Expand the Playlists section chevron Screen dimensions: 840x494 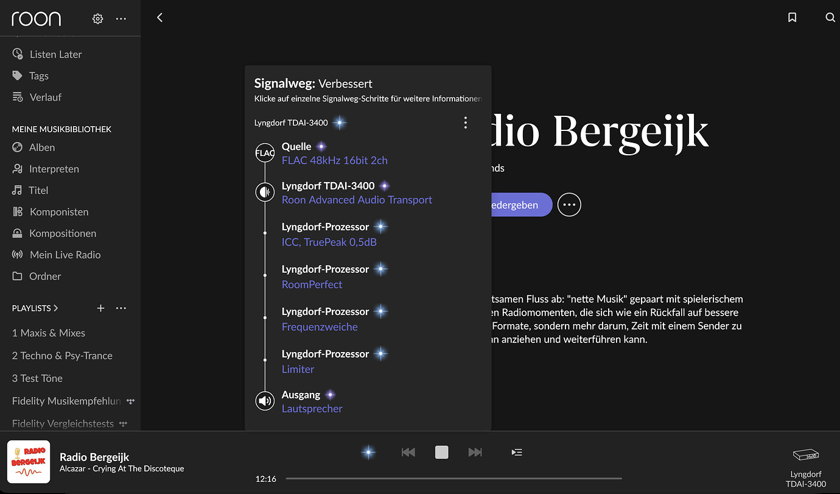click(56, 308)
